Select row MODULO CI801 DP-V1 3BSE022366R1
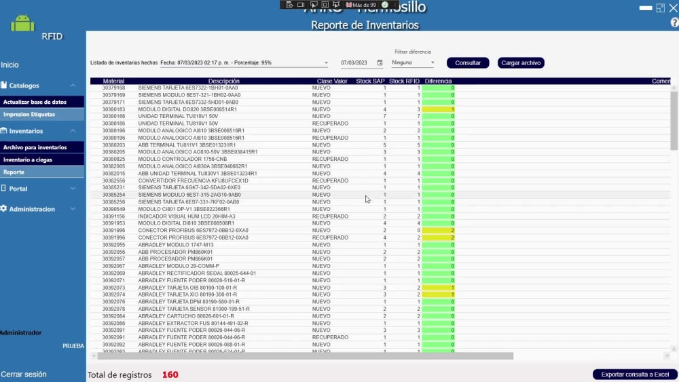The image size is (679, 382). click(x=380, y=209)
